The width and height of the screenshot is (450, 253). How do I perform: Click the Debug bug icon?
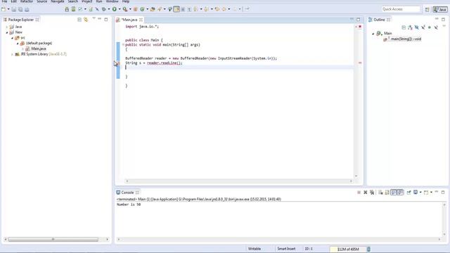tap(104, 9)
